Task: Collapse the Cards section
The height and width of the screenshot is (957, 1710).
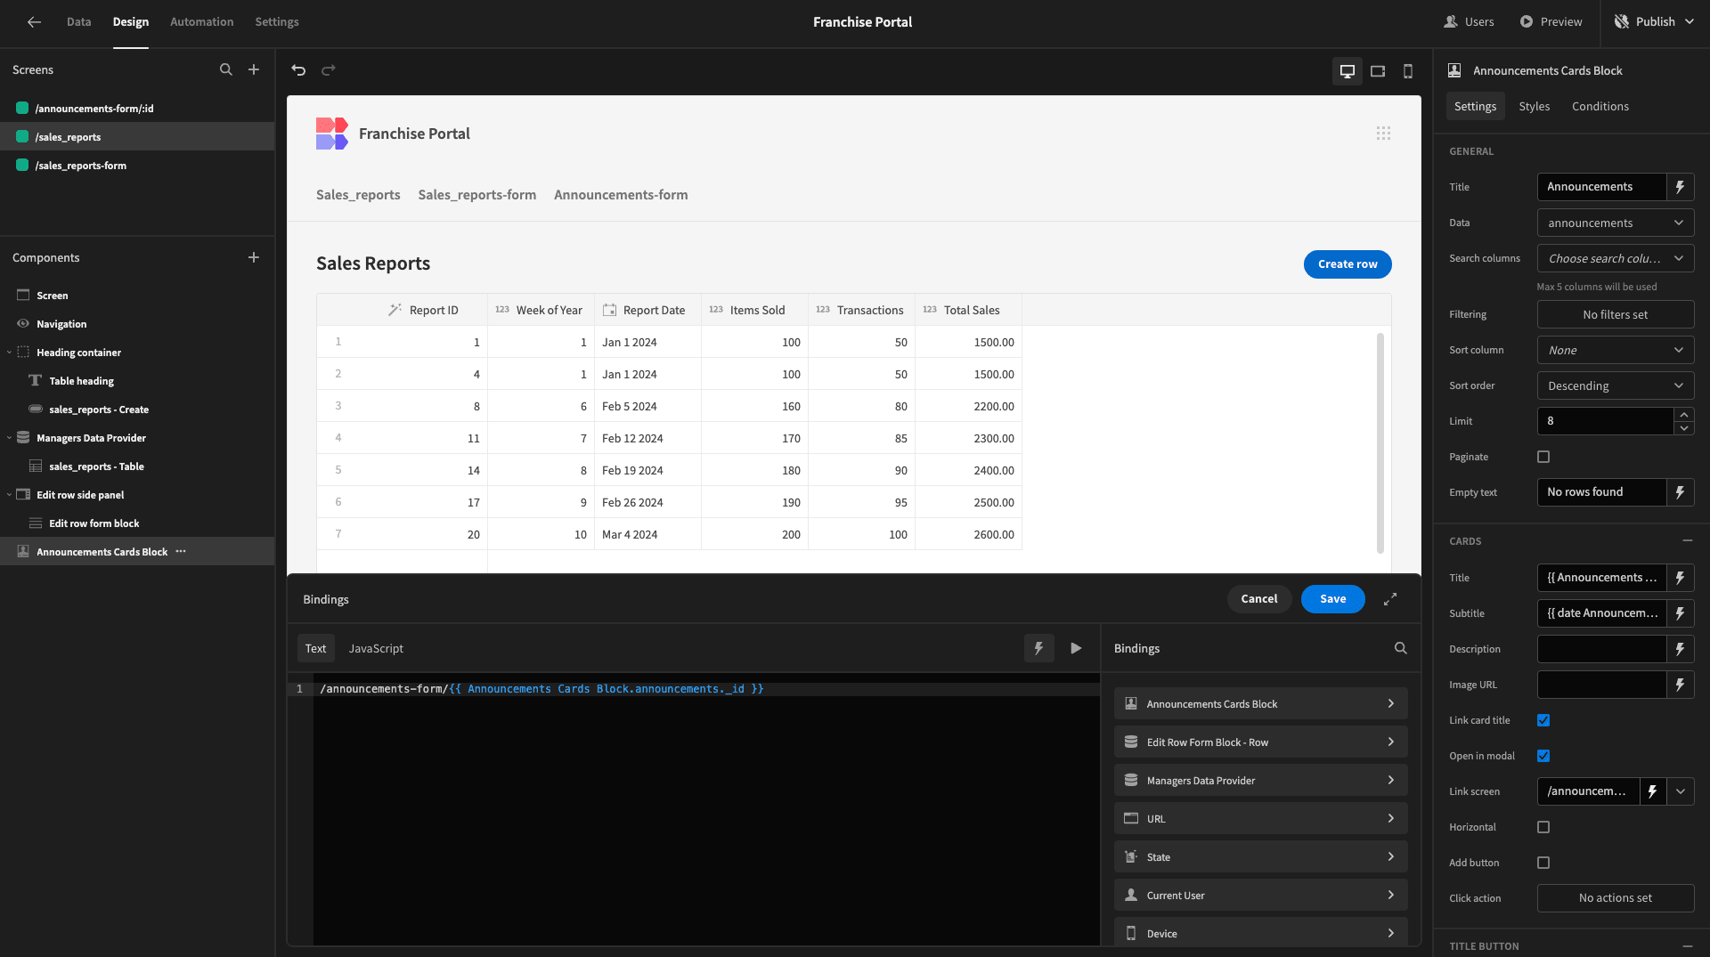Action: 1687,540
